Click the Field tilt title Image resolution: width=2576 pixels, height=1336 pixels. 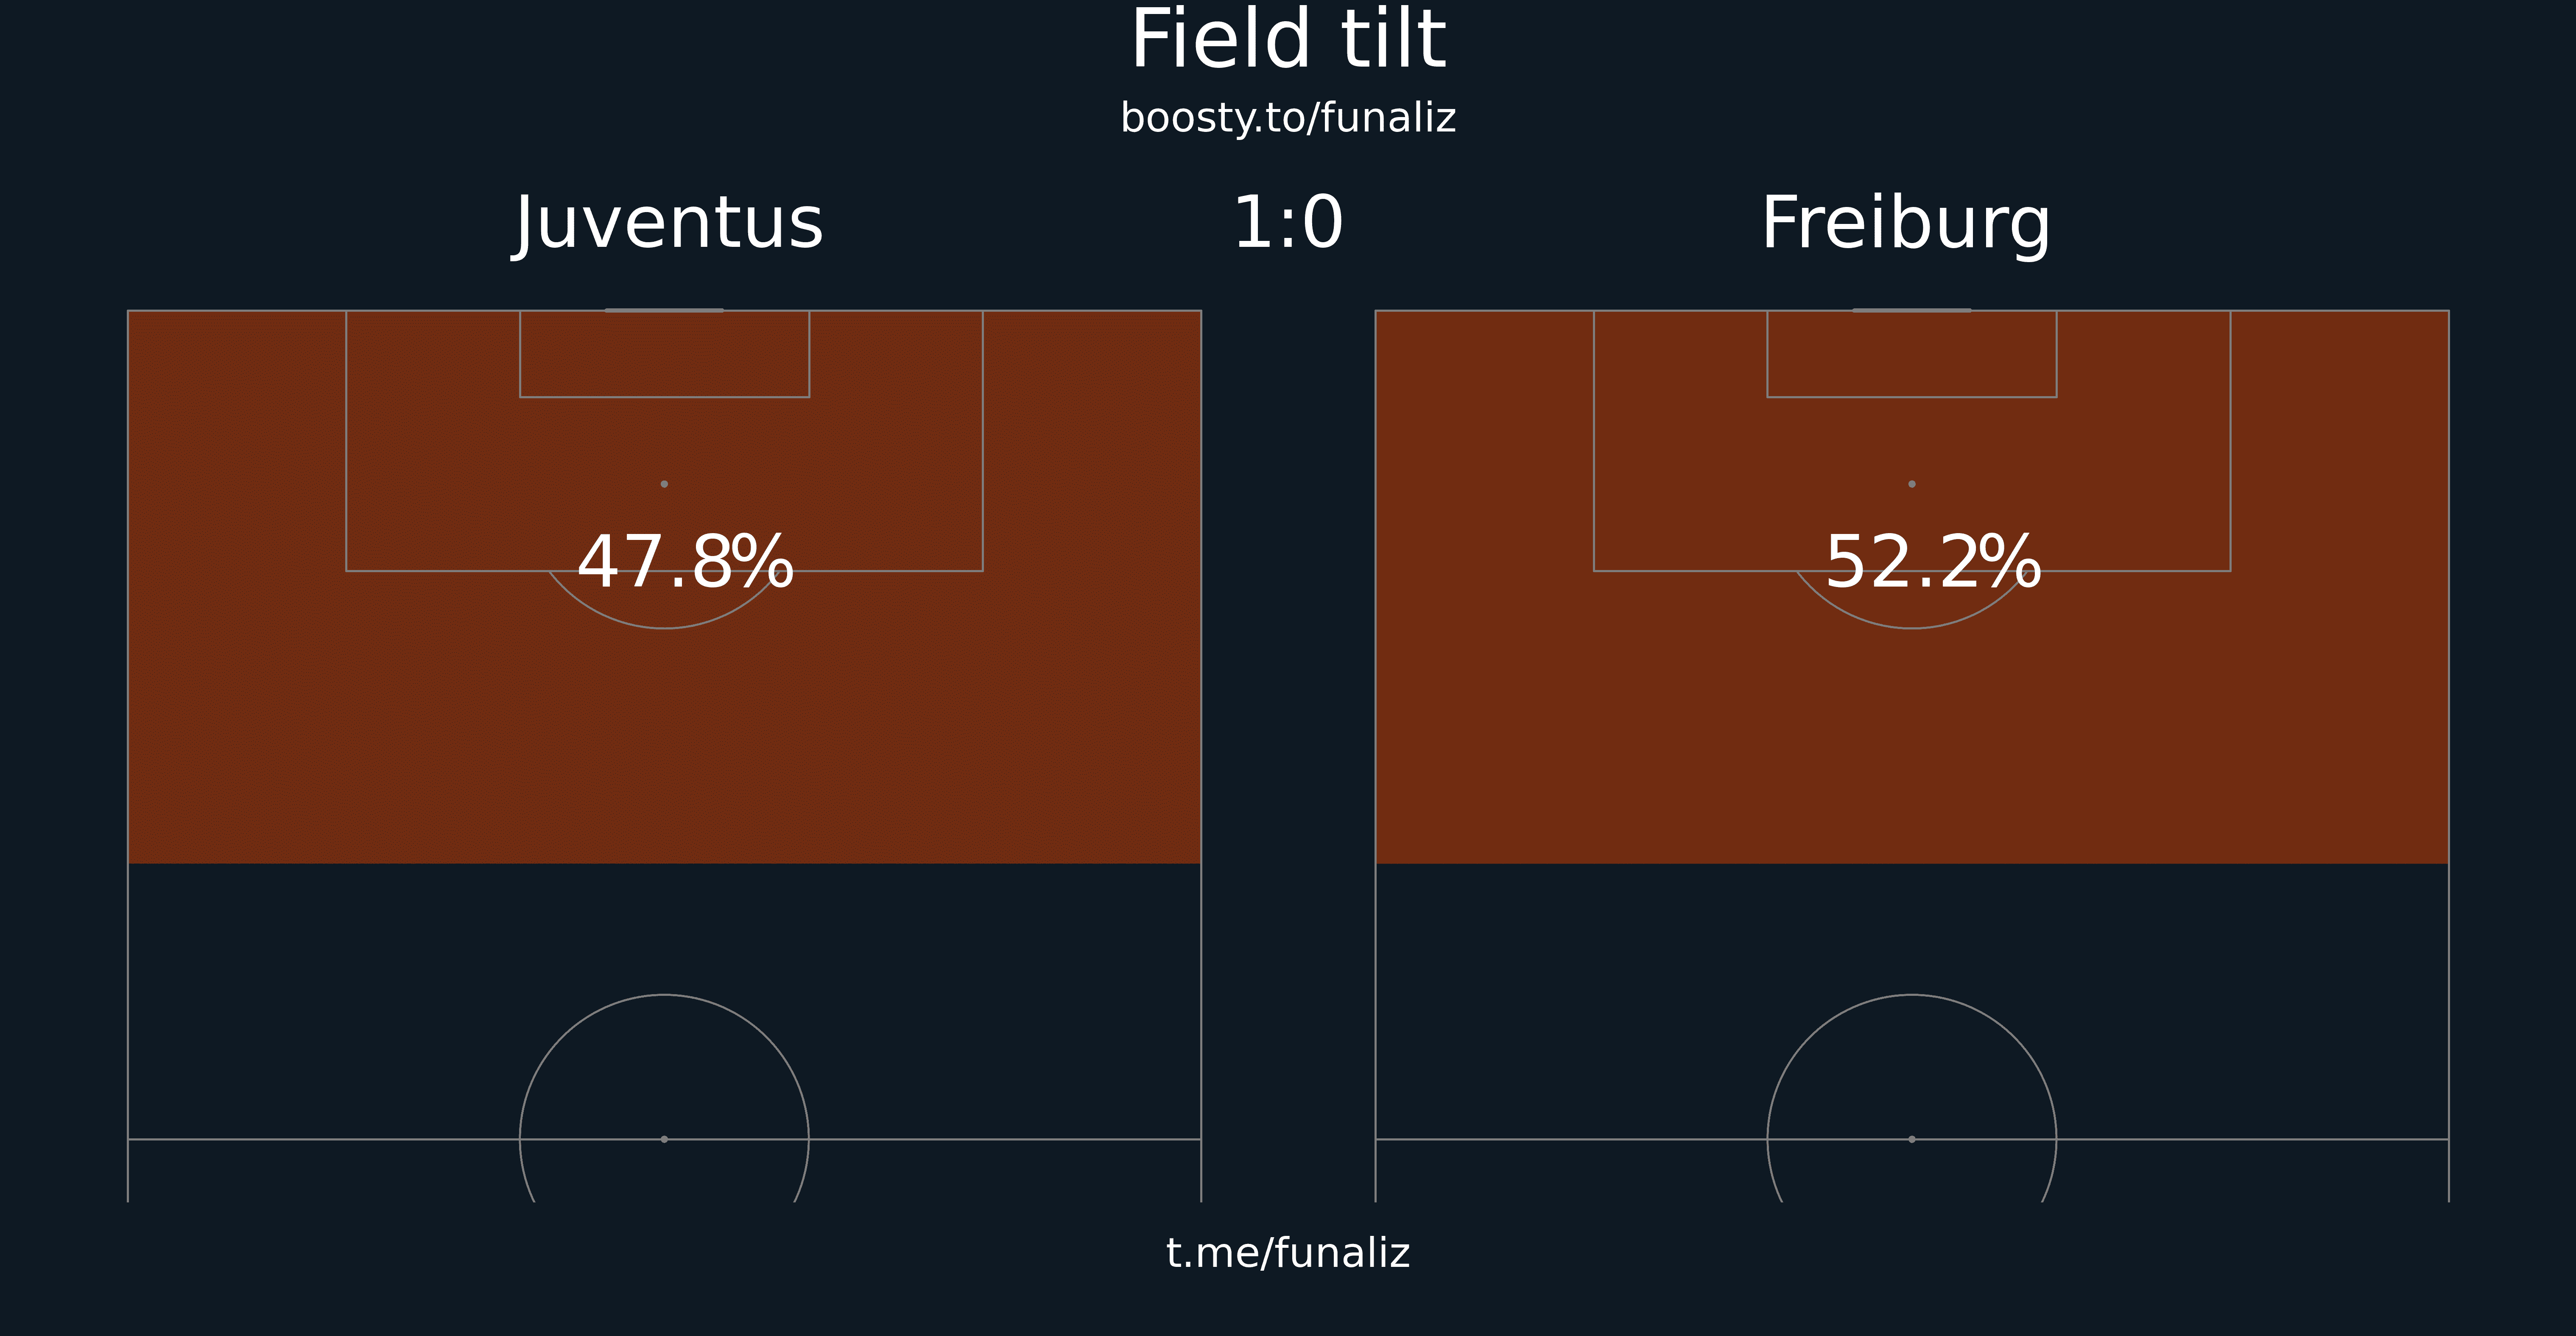click(x=1288, y=40)
